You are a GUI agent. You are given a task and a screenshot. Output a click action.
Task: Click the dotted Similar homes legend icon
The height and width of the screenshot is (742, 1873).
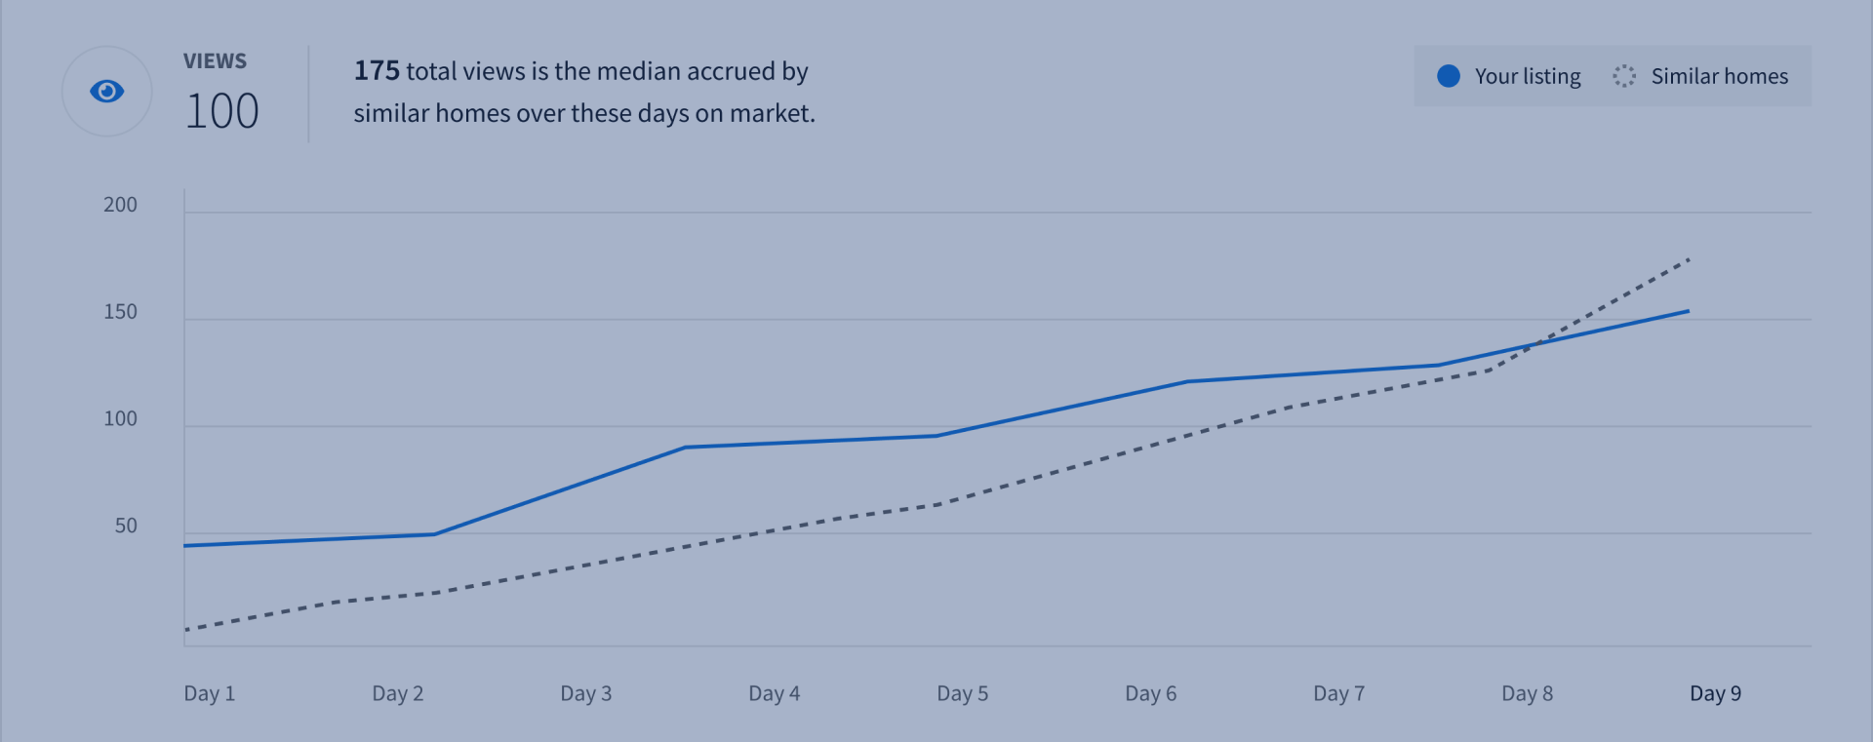[1623, 76]
